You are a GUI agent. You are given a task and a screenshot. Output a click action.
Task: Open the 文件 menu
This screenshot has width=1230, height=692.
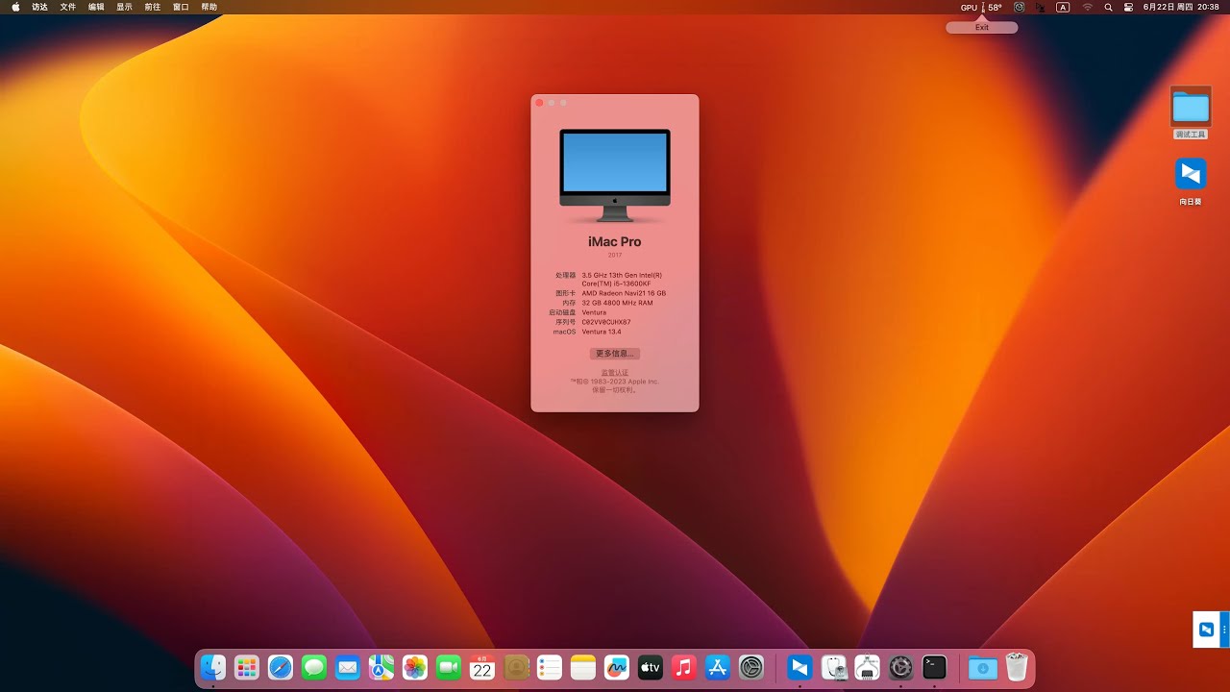[x=68, y=7]
